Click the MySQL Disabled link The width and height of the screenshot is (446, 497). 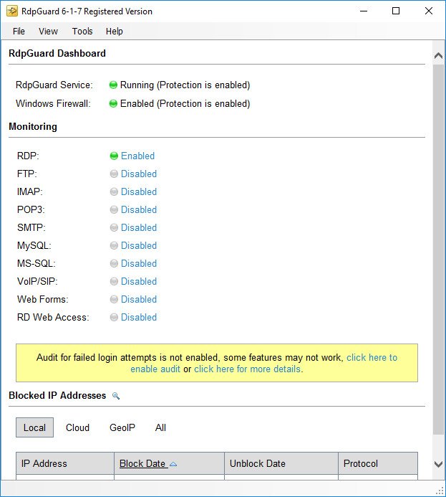(139, 245)
